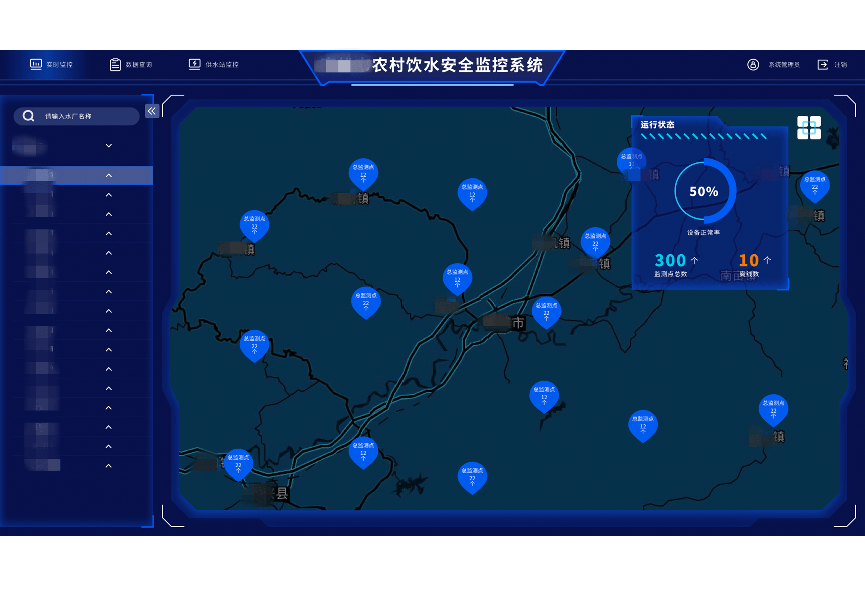
Task: Click the logout exit icon
Action: coord(823,65)
